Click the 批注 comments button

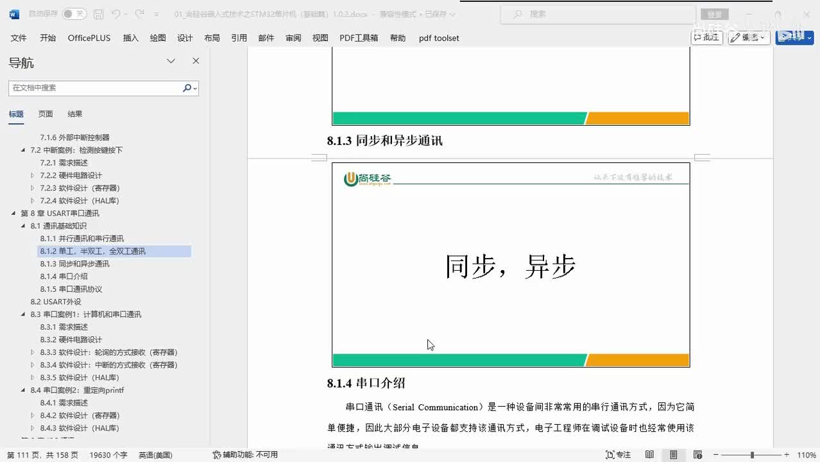point(707,37)
